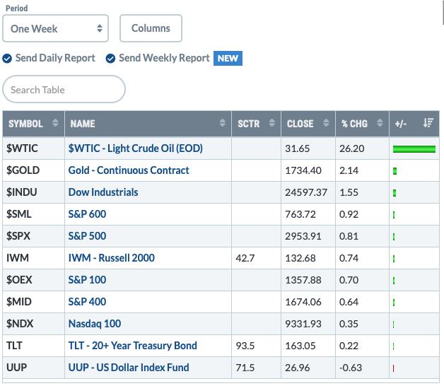Click the SCTR value 71.5
The height and width of the screenshot is (386, 444).
point(245,368)
